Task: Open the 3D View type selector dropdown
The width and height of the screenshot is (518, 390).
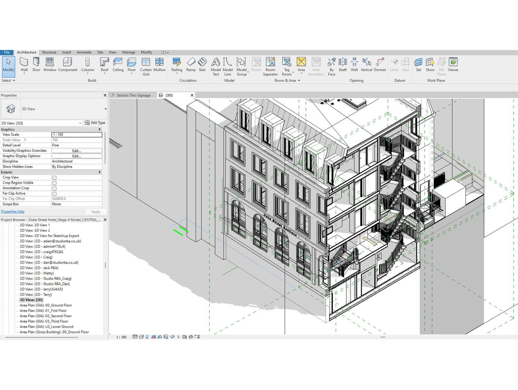Action: point(80,123)
